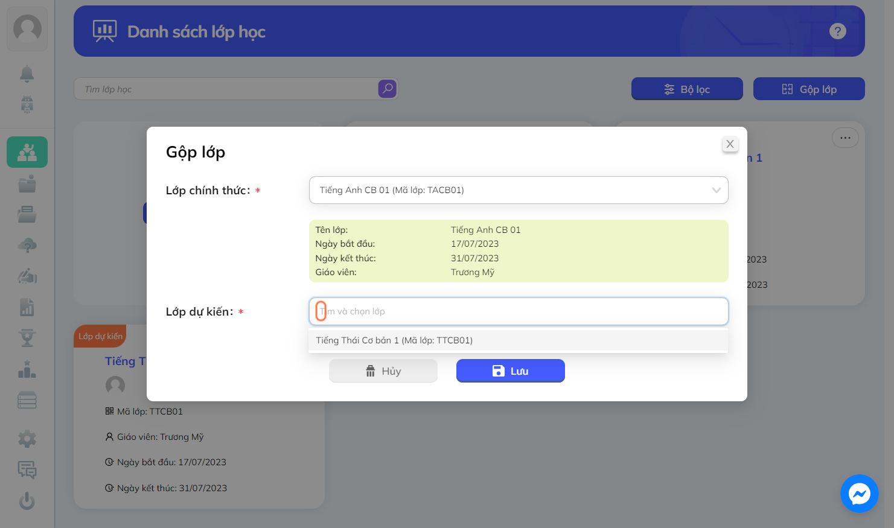
Task: Click the presentation board header icon
Action: click(105, 31)
